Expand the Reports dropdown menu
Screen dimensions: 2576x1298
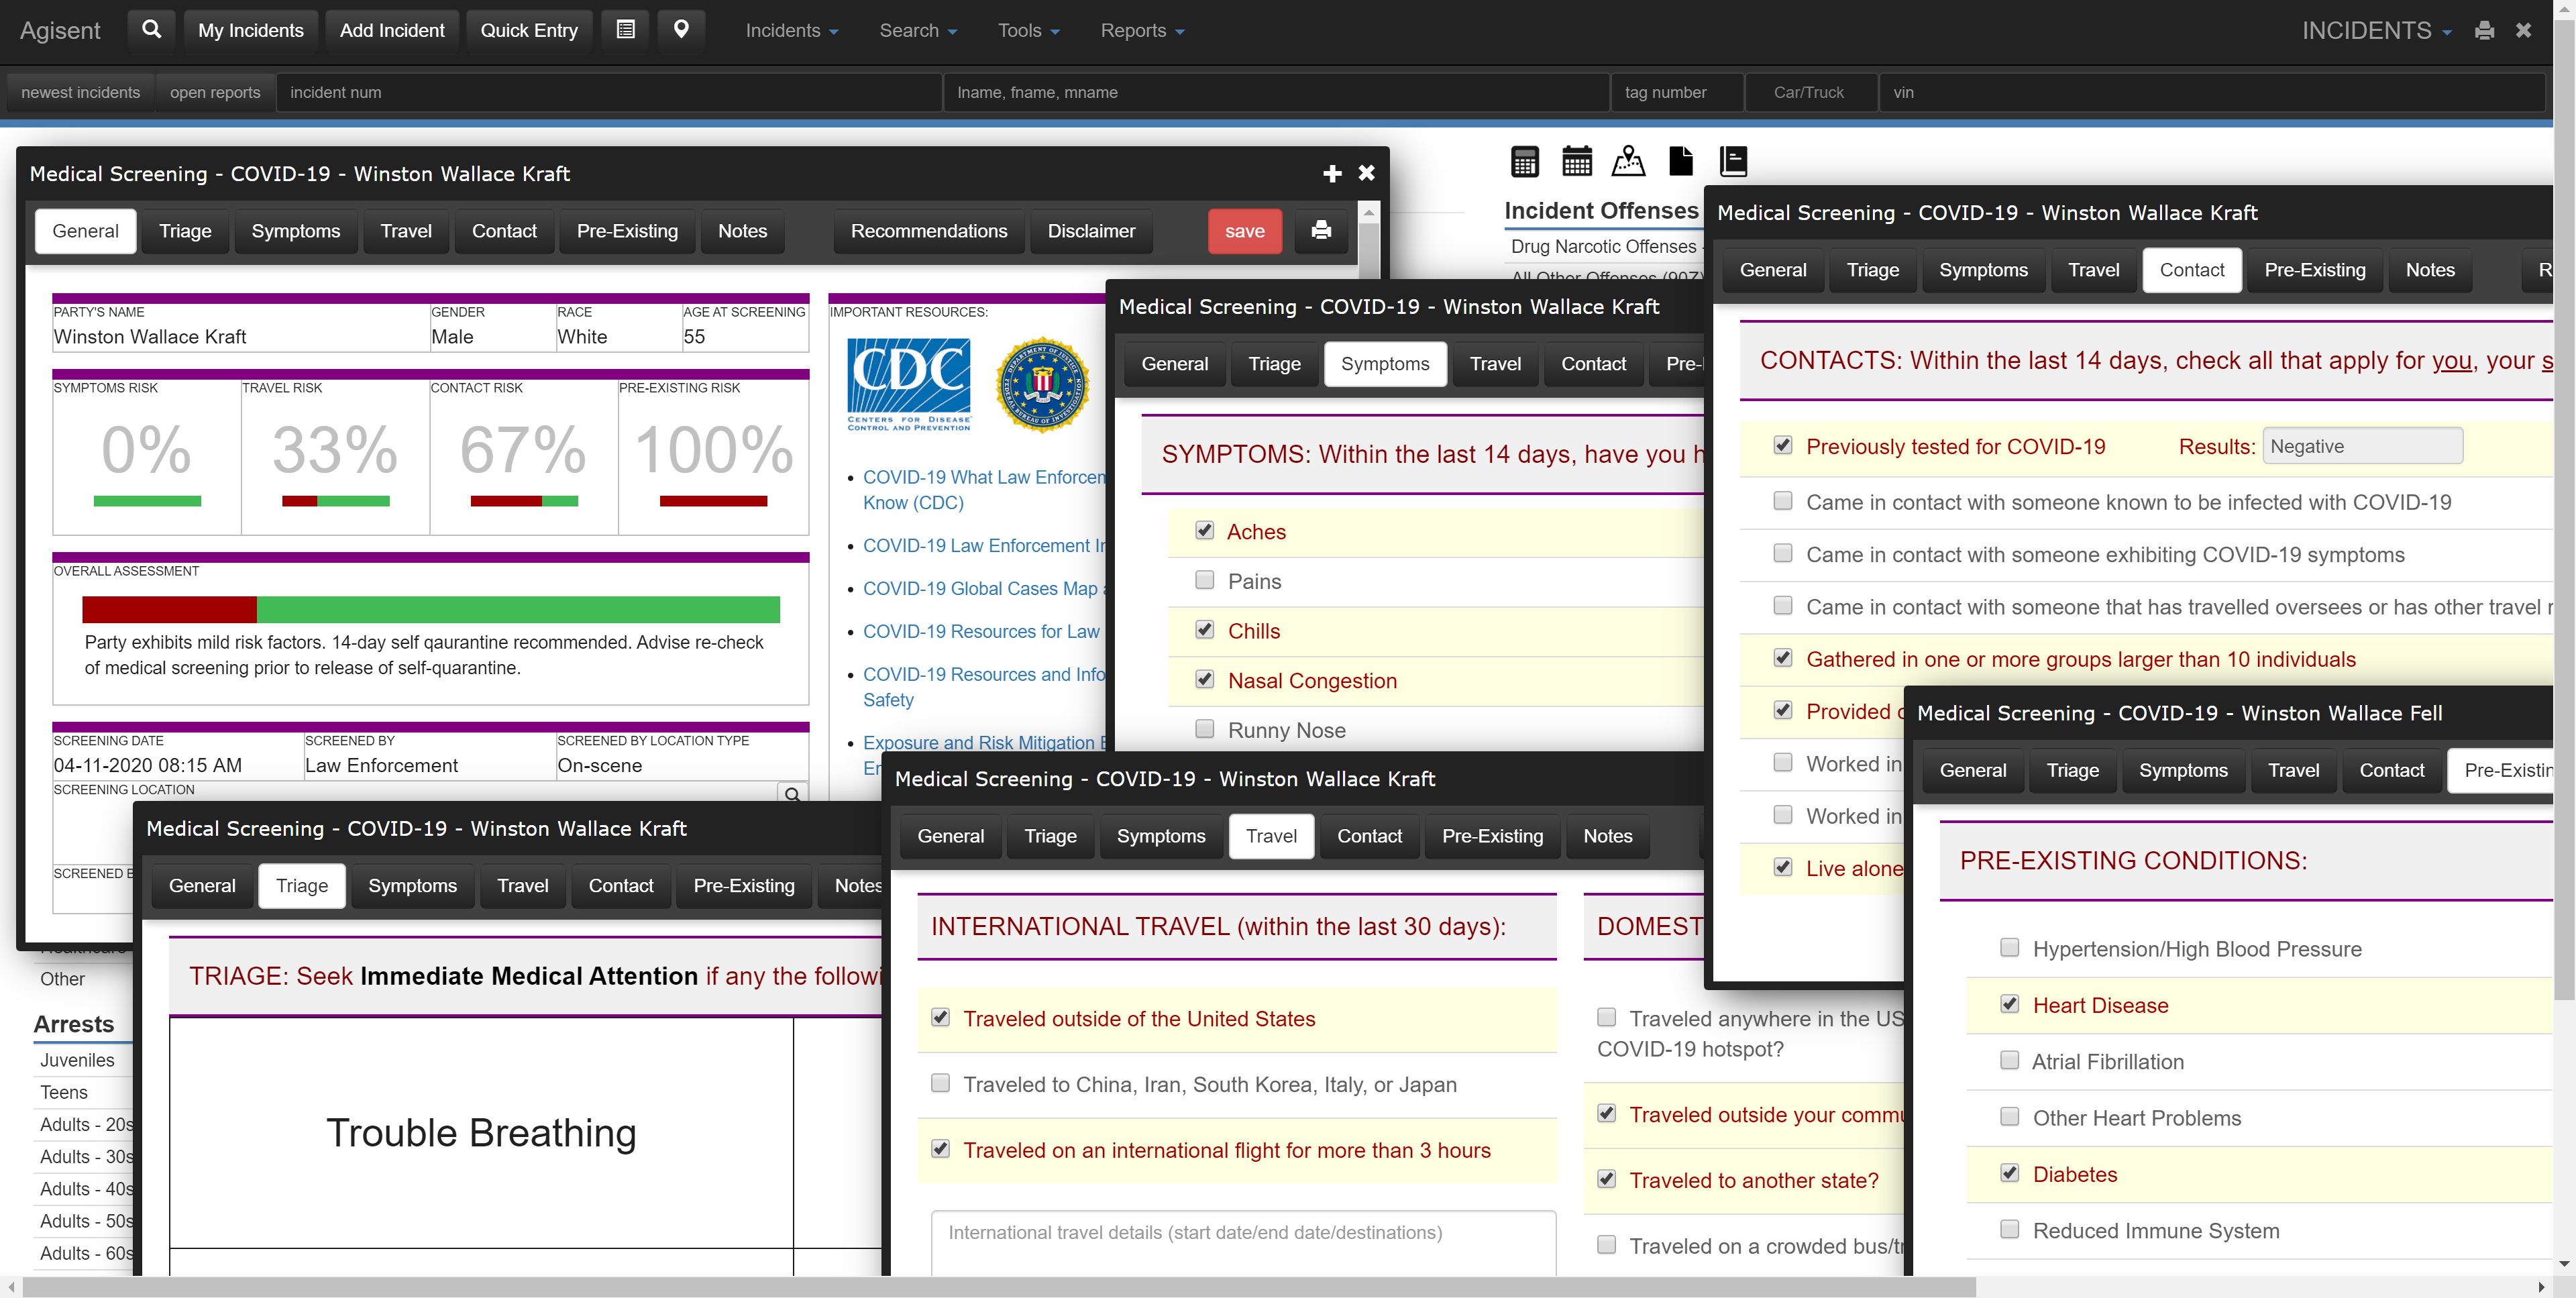[1142, 31]
